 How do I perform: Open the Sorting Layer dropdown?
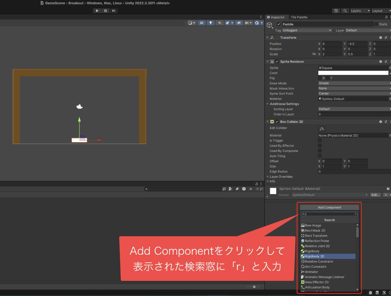355,109
